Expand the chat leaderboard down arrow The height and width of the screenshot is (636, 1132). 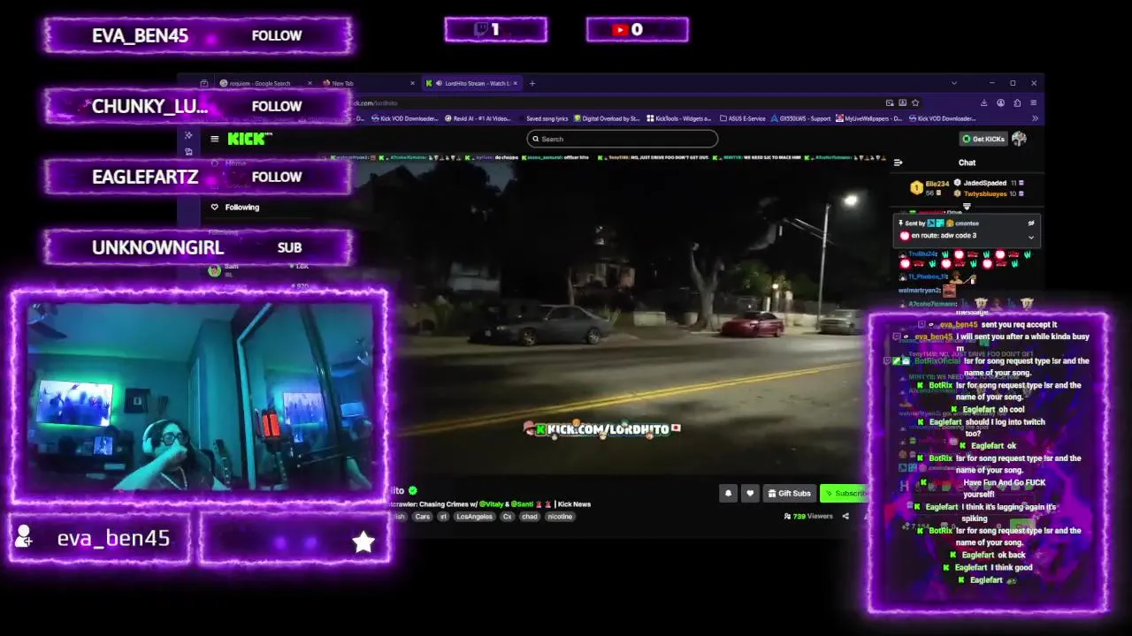tap(967, 207)
